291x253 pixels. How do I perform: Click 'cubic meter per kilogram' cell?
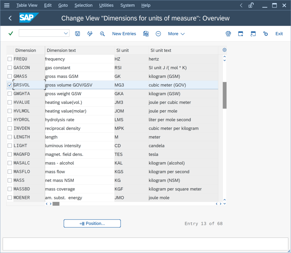pyautogui.click(x=183, y=128)
